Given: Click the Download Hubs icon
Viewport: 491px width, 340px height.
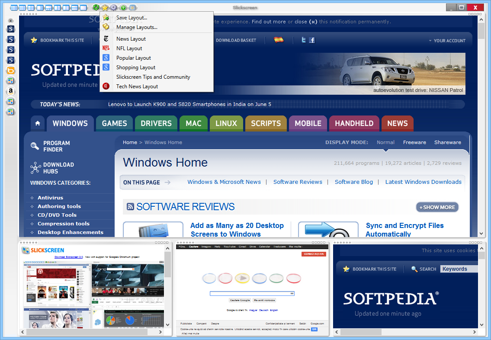Looking at the screenshot, I should point(35,168).
